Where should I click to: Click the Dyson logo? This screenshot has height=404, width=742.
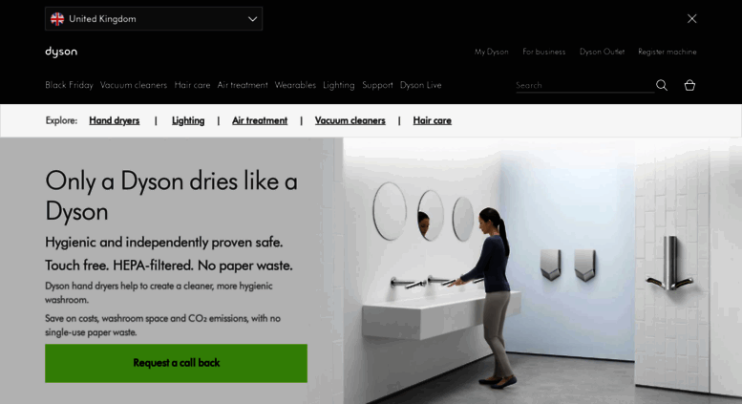61,52
